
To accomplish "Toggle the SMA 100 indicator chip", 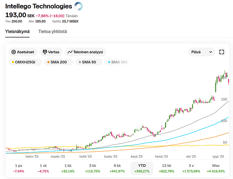I will 118,62.
